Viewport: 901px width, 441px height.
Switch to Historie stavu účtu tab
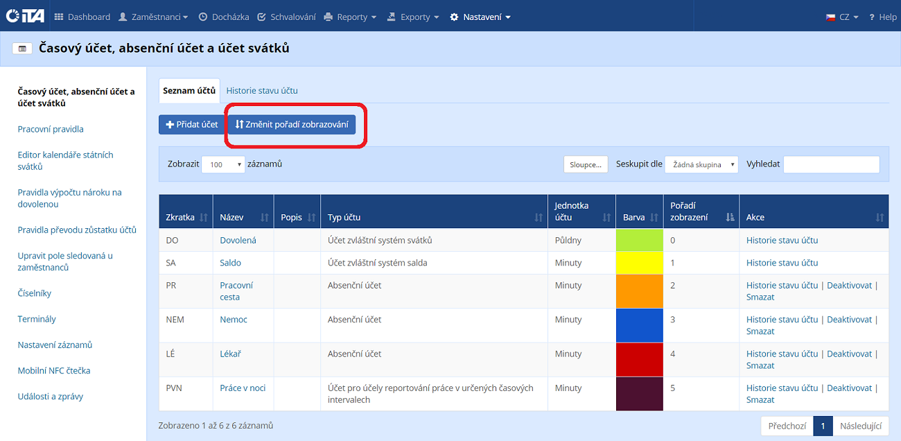(262, 91)
